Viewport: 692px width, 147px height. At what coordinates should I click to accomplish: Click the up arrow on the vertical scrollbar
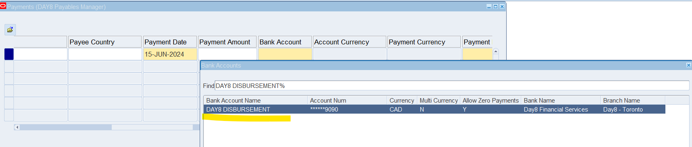click(x=496, y=52)
